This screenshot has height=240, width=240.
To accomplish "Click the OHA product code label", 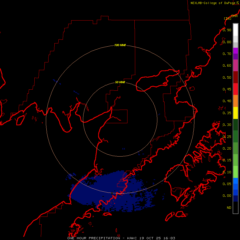I will pos(234,16).
